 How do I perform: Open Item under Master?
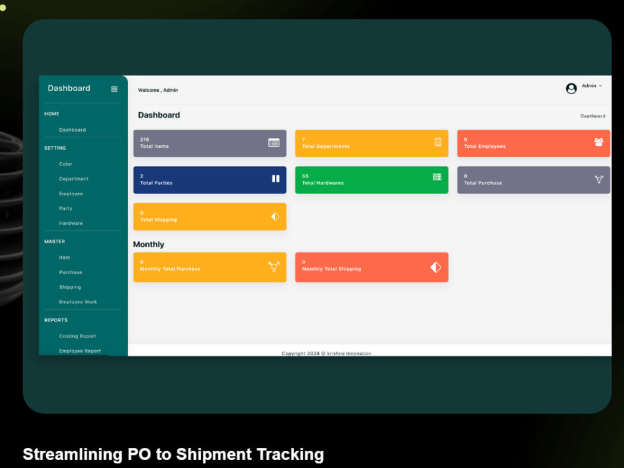[x=64, y=258]
